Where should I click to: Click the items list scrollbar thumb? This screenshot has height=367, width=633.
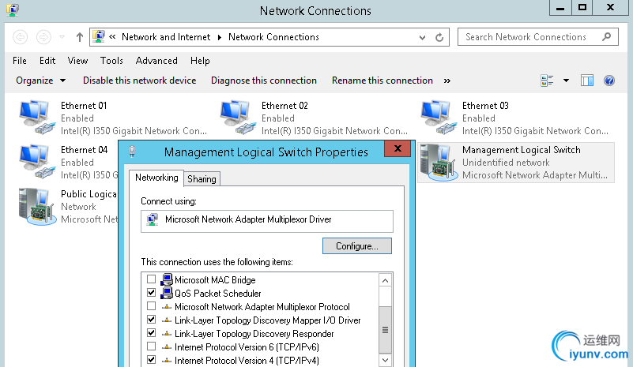pos(385,330)
